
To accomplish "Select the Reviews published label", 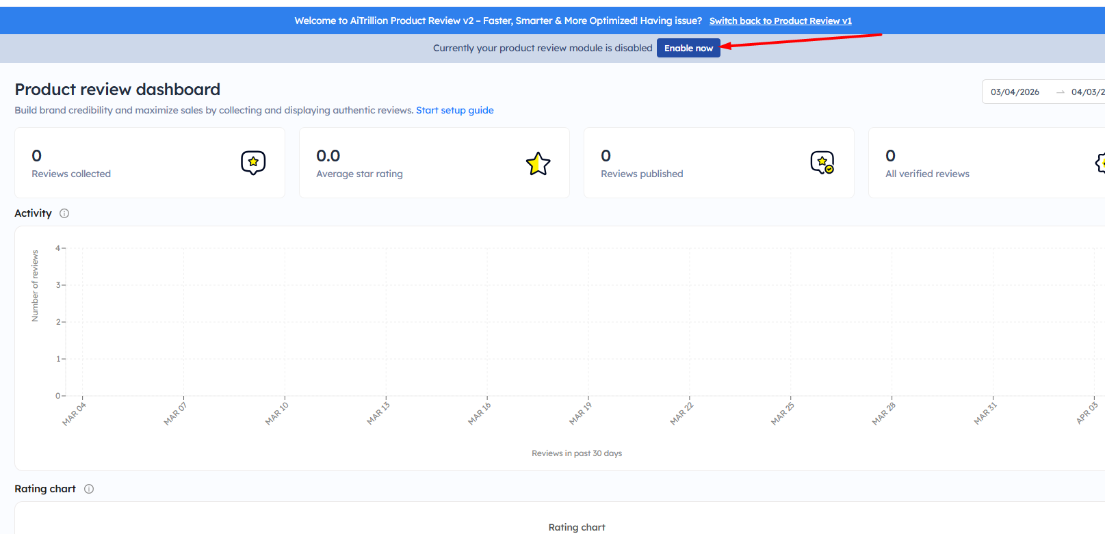I will click(x=642, y=174).
